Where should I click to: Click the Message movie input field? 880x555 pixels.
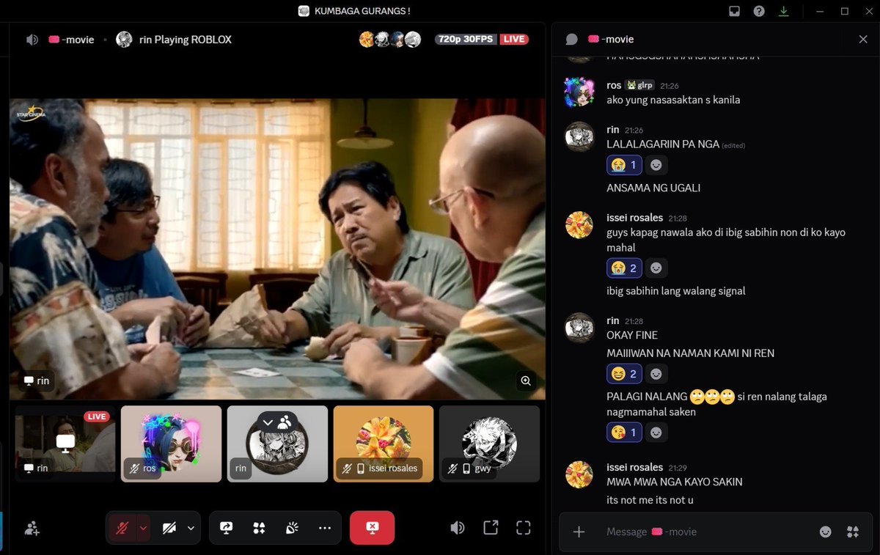[708, 532]
